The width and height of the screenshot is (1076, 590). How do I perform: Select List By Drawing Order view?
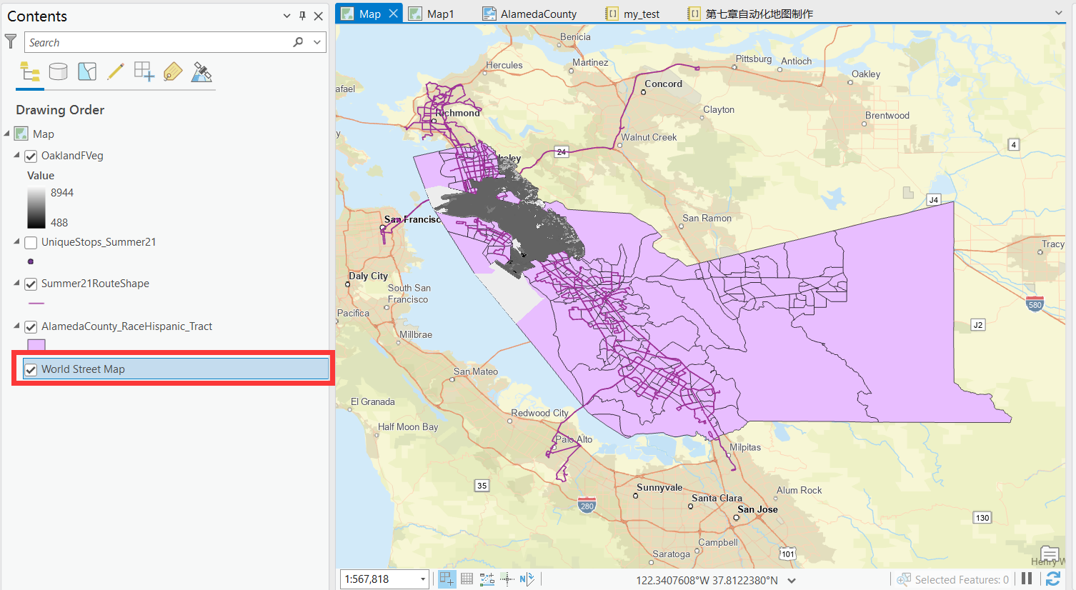(30, 71)
